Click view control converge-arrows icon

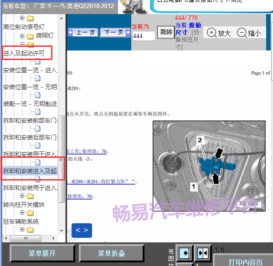[x=203, y=253]
